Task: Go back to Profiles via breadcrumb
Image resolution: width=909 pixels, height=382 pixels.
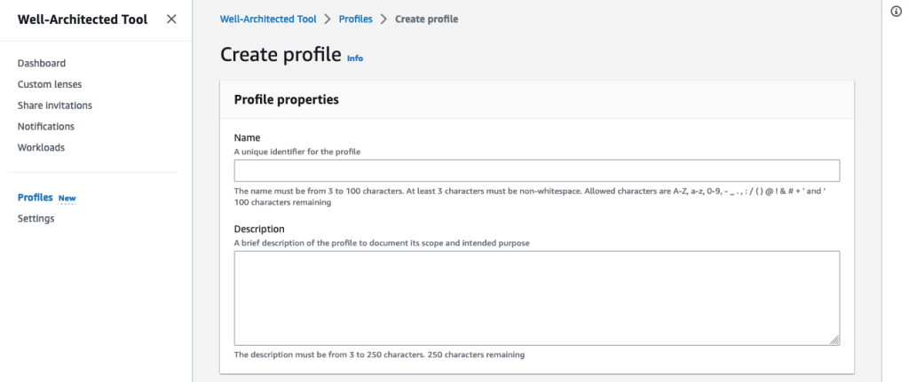Action: [355, 19]
